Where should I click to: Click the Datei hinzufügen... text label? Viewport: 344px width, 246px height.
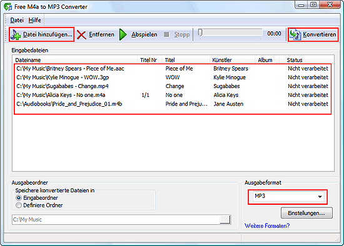[x=48, y=34]
